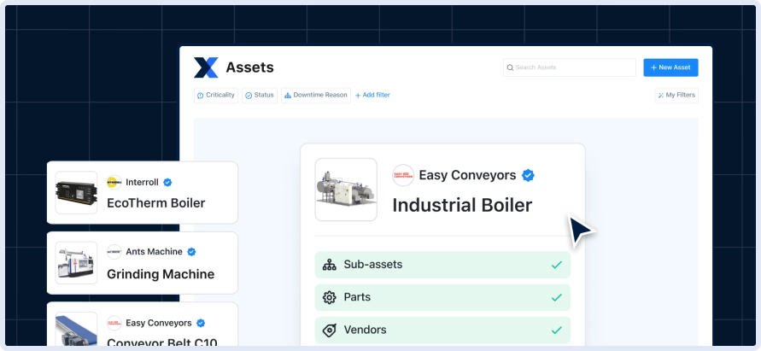
Task: Select the Conveyor Belt C10 card
Action: pos(142,325)
